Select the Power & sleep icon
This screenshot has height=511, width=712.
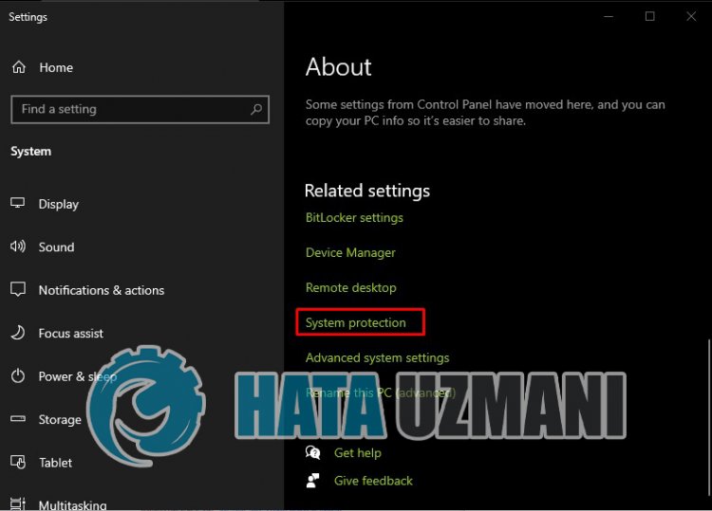18,376
